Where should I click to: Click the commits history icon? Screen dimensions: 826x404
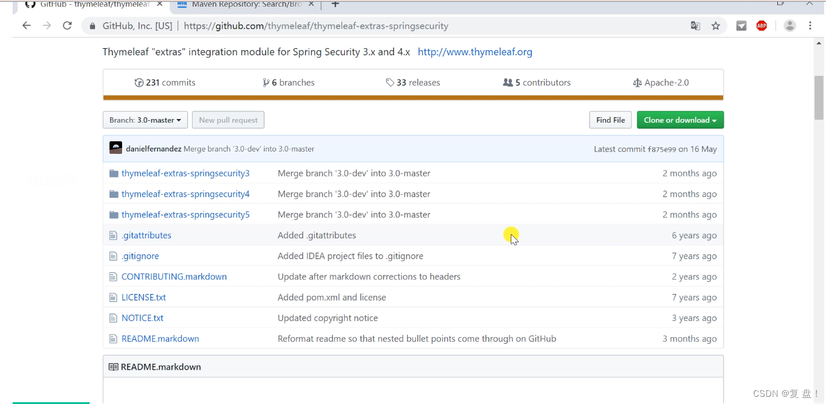pyautogui.click(x=139, y=82)
